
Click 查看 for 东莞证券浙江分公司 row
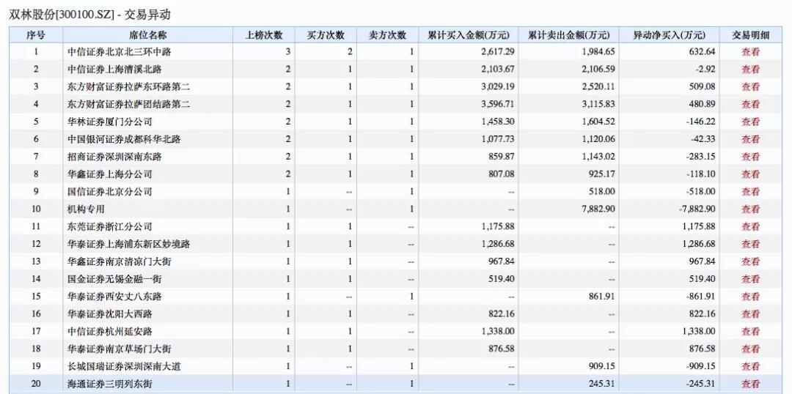[750, 227]
